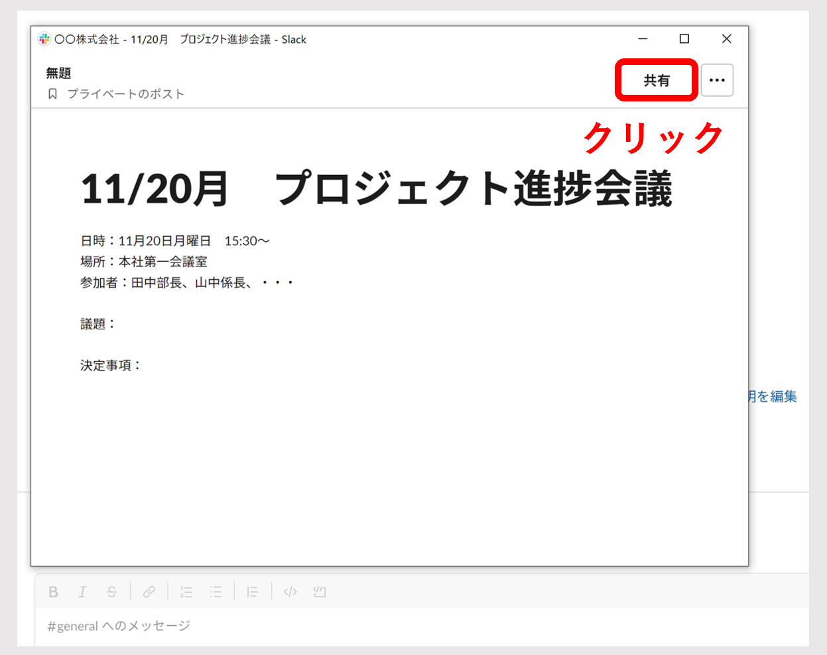Open the more options menu with three dots

[717, 80]
